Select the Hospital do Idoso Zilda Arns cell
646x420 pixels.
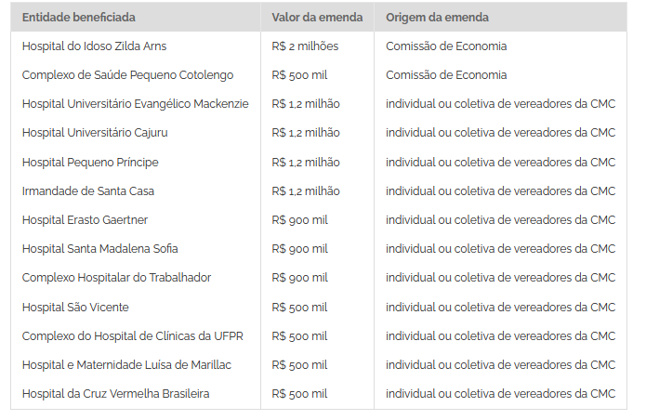(95, 46)
